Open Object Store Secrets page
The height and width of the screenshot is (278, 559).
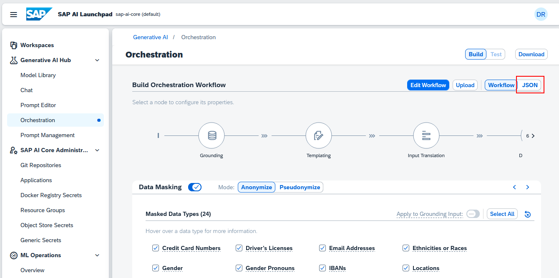pos(55,225)
